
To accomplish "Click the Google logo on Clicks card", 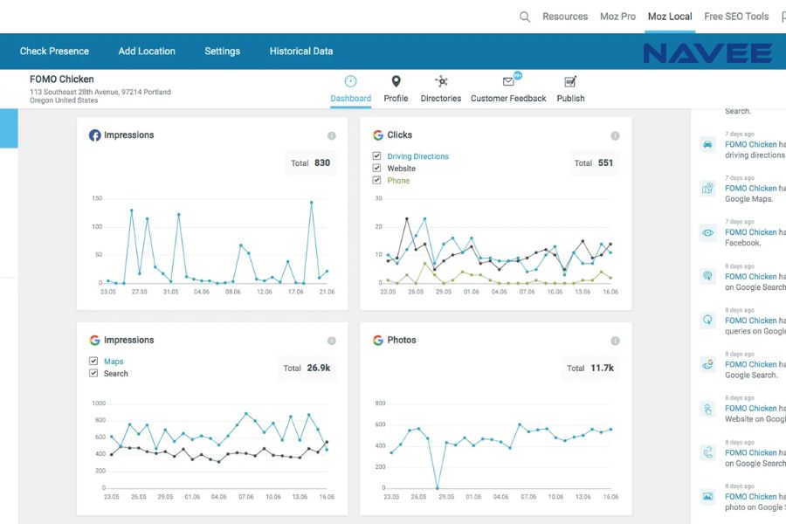I will click(378, 135).
